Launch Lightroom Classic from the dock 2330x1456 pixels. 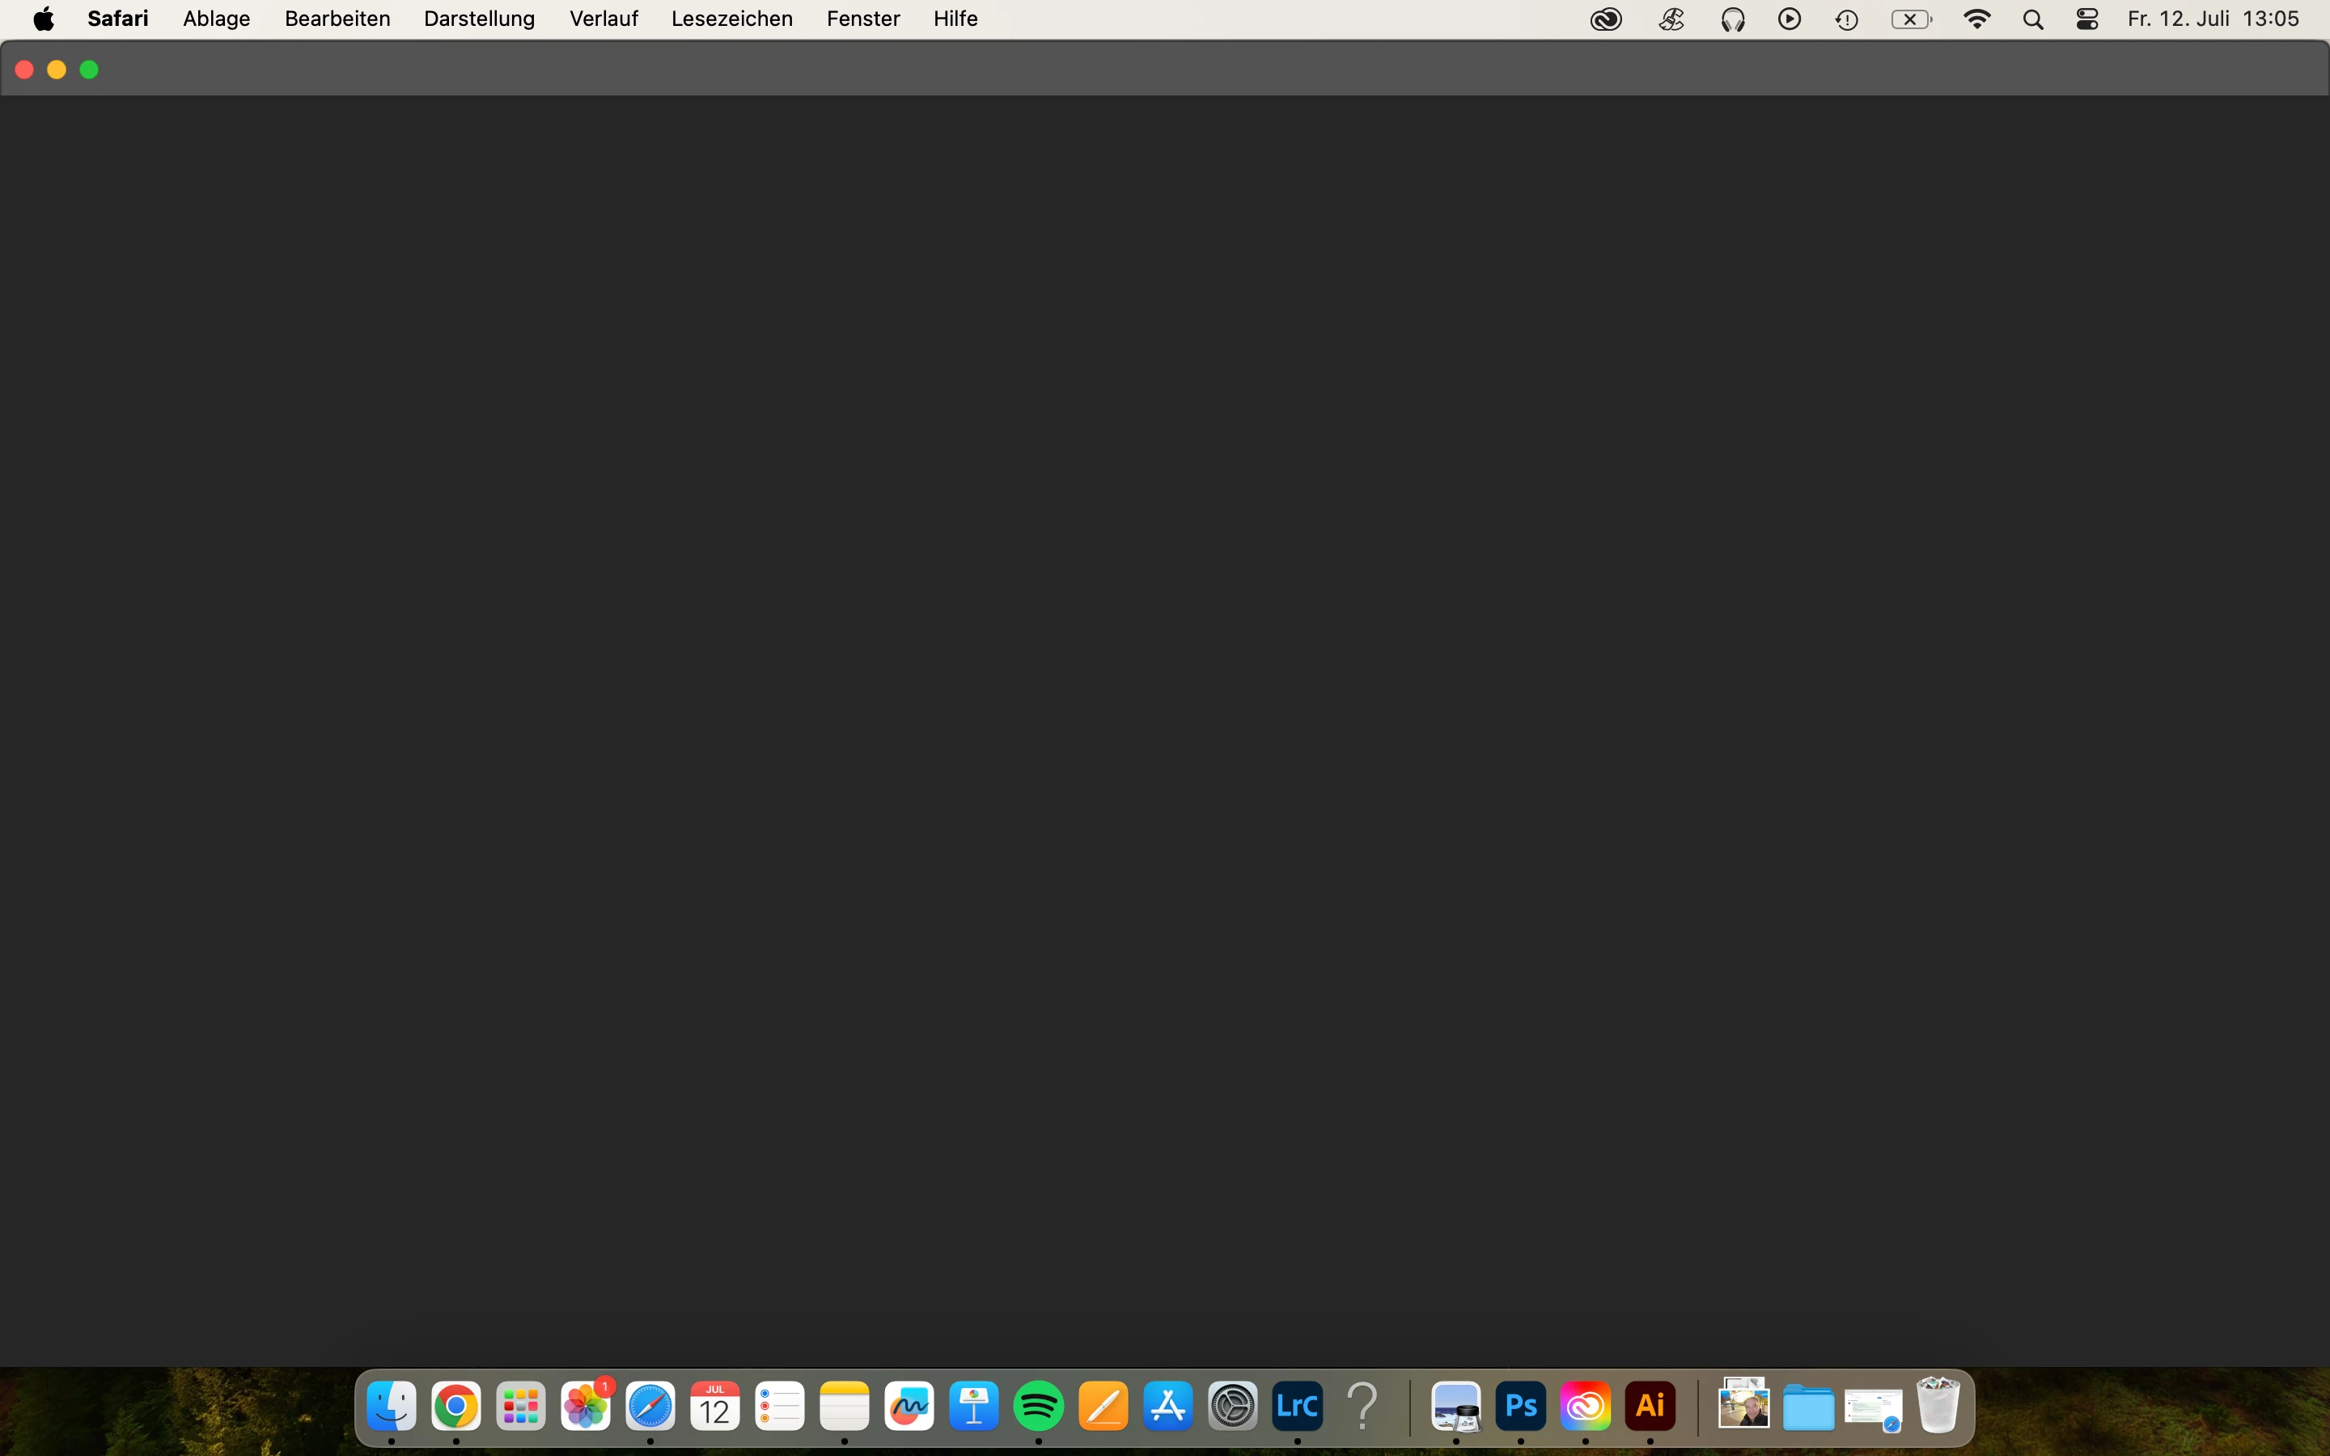pyautogui.click(x=1297, y=1407)
